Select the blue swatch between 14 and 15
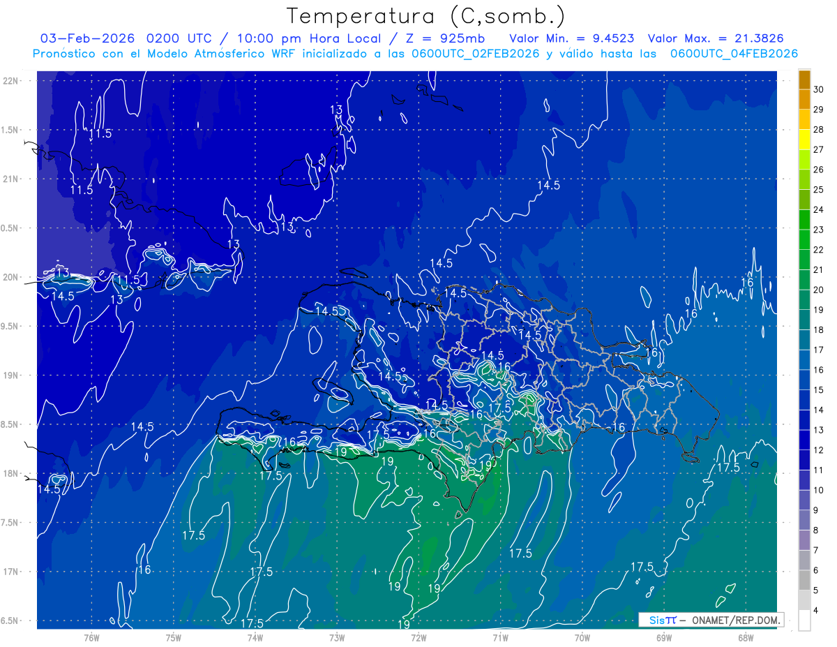The height and width of the screenshot is (647, 837). [x=804, y=400]
